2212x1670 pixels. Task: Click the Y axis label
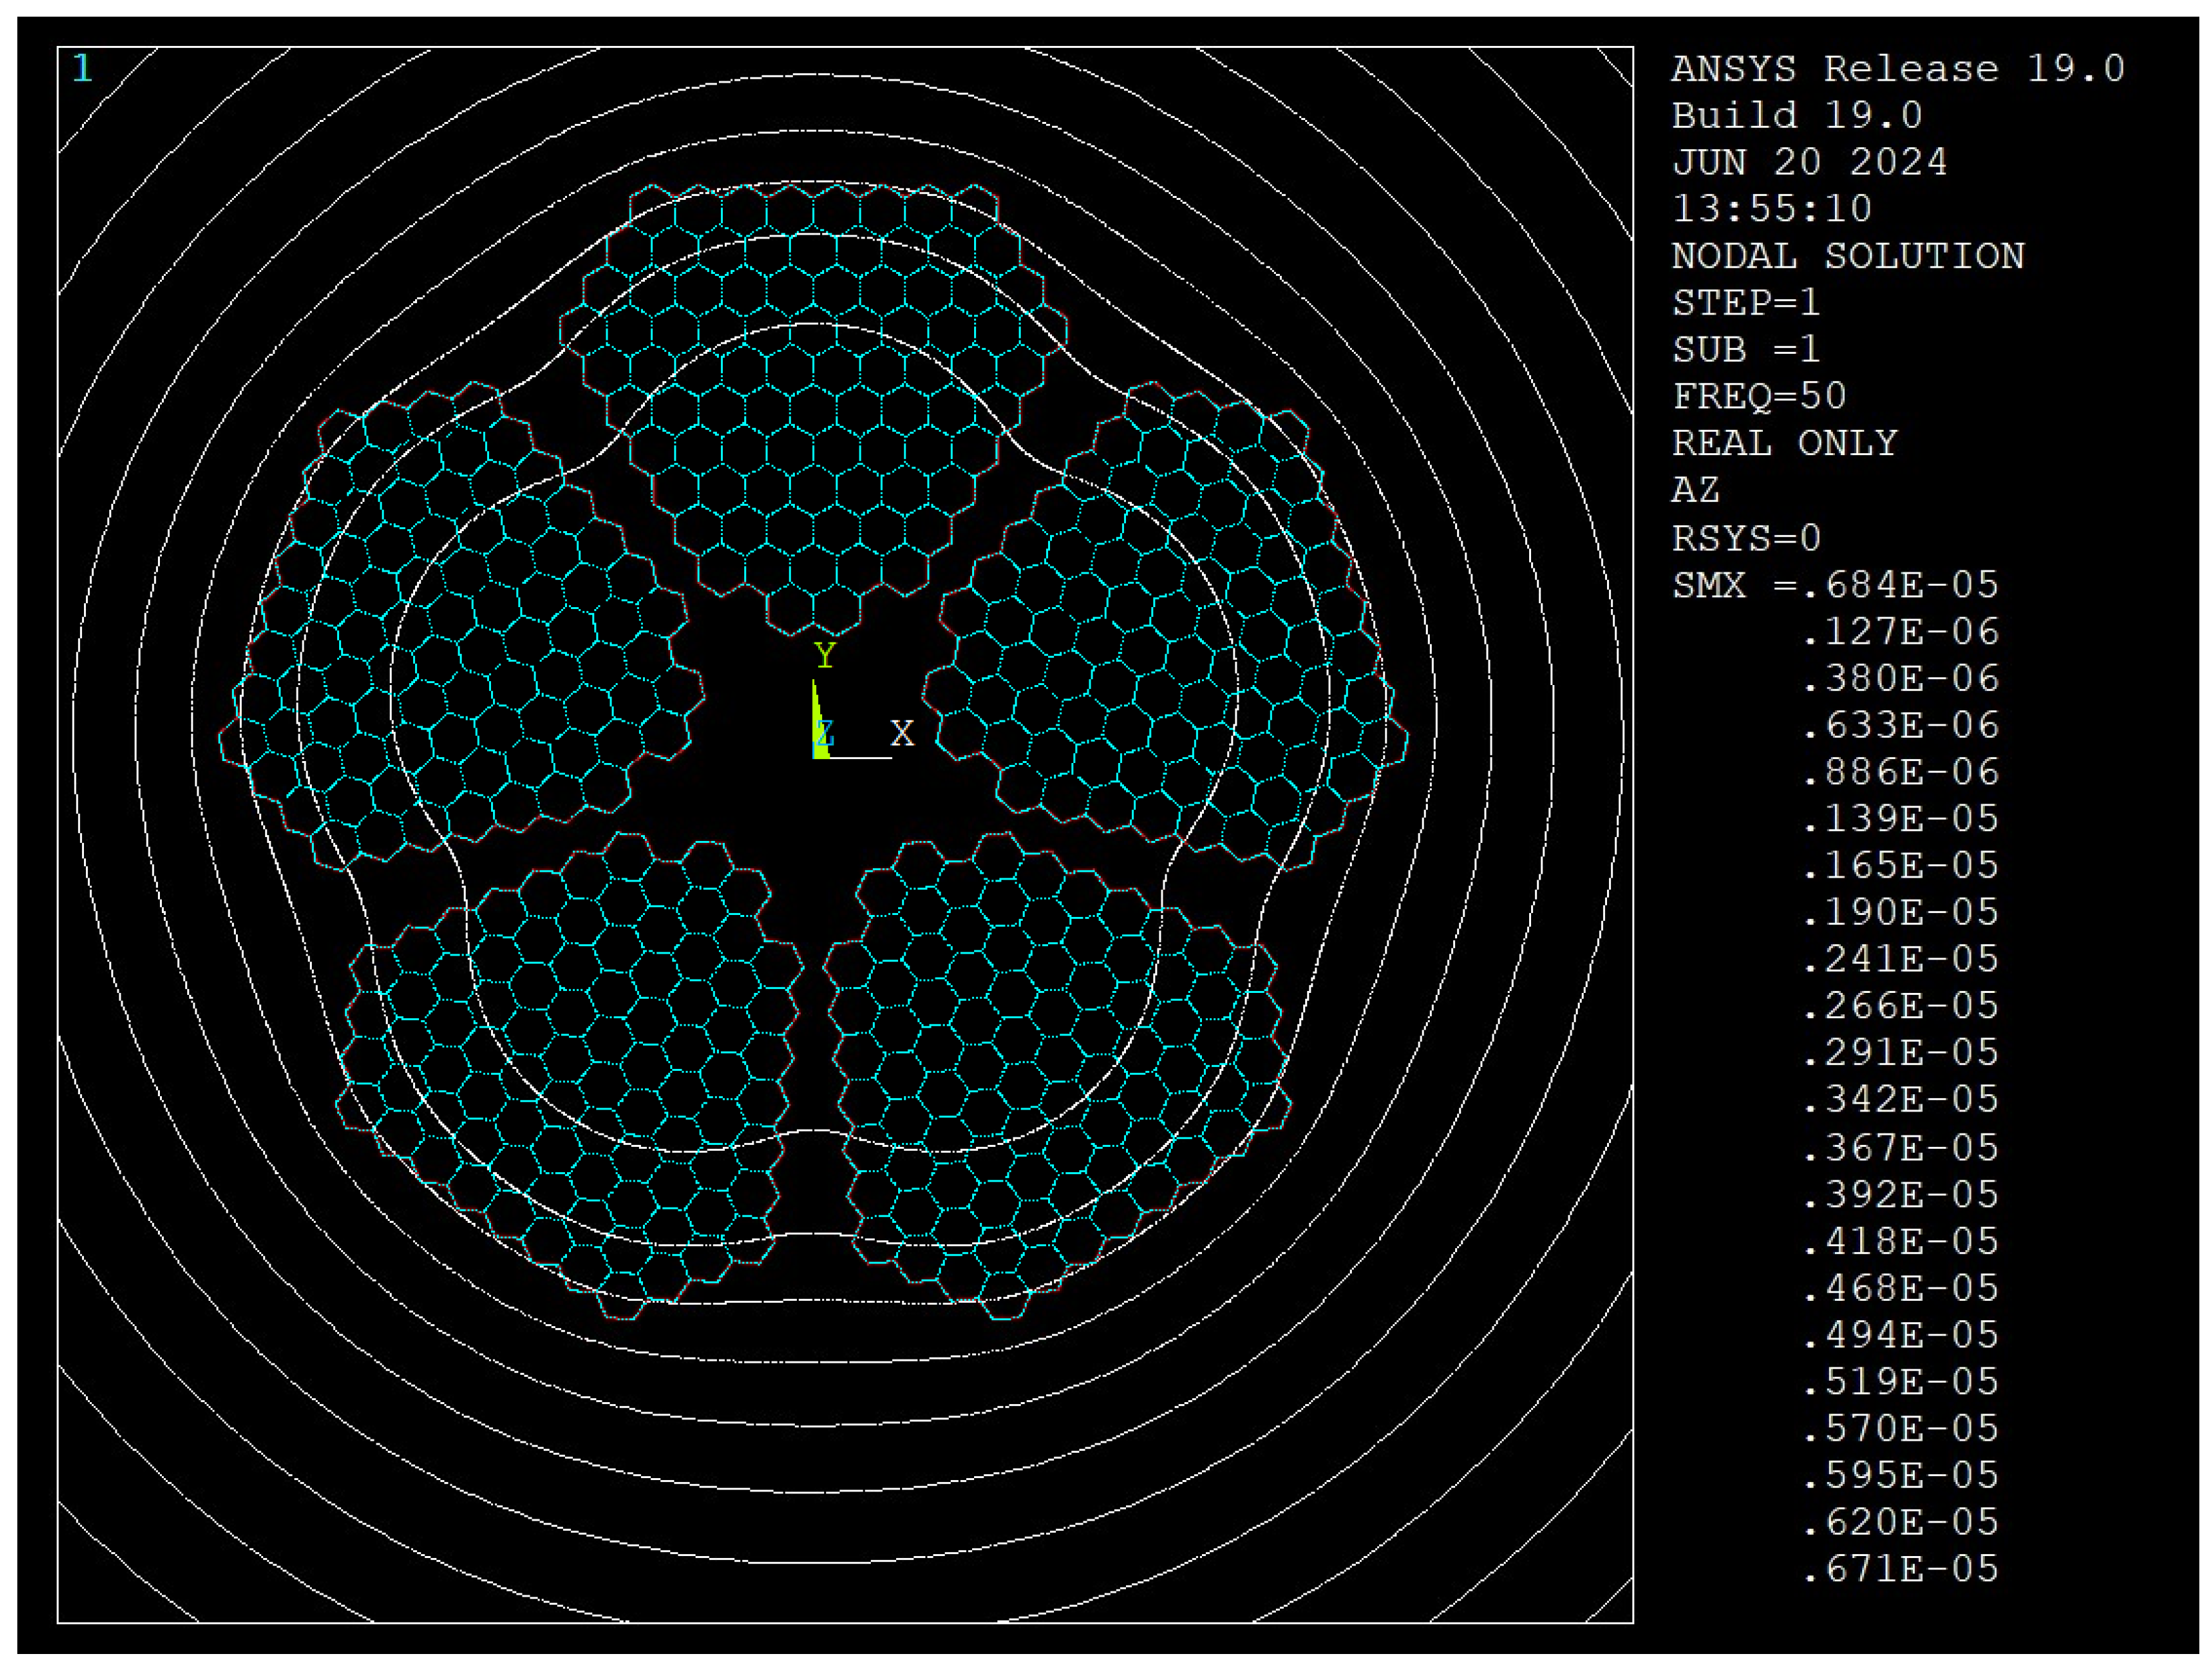(825, 655)
